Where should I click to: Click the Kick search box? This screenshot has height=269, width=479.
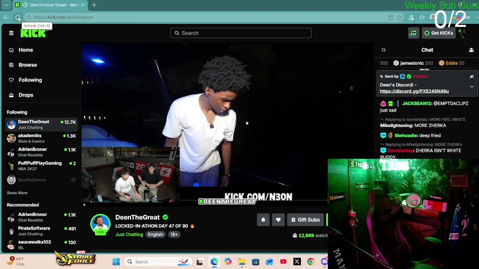click(241, 33)
